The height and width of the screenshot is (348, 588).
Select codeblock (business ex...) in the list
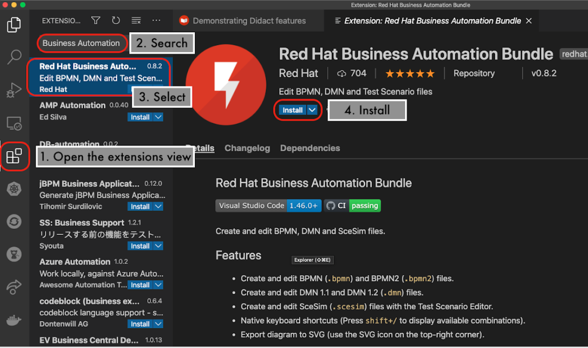(101, 312)
